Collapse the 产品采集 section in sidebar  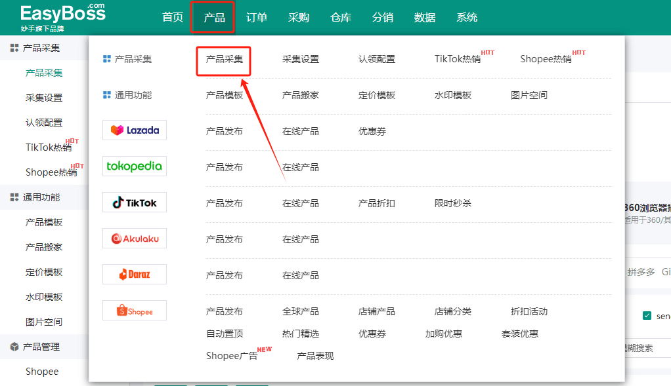tap(41, 48)
